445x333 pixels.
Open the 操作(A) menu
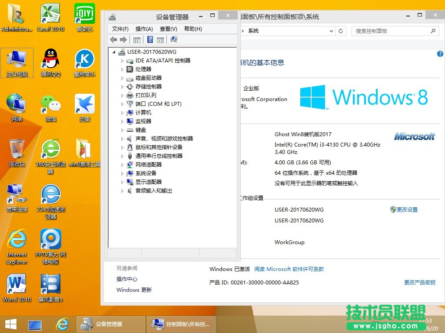tap(144, 29)
